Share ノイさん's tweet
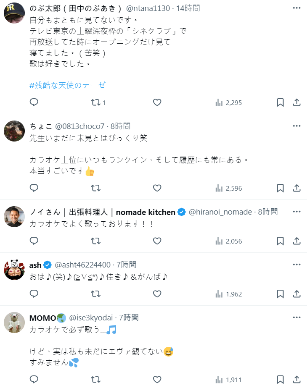307x388 pixels. [x=296, y=241]
